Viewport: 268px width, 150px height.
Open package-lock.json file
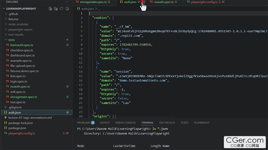point(20,123)
